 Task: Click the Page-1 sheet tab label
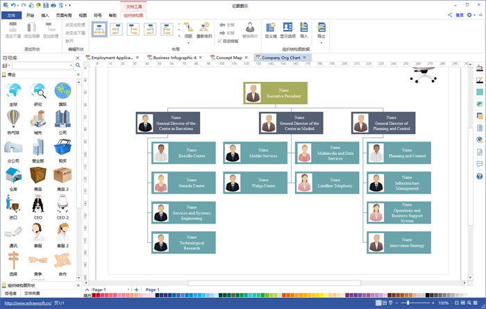153,290
